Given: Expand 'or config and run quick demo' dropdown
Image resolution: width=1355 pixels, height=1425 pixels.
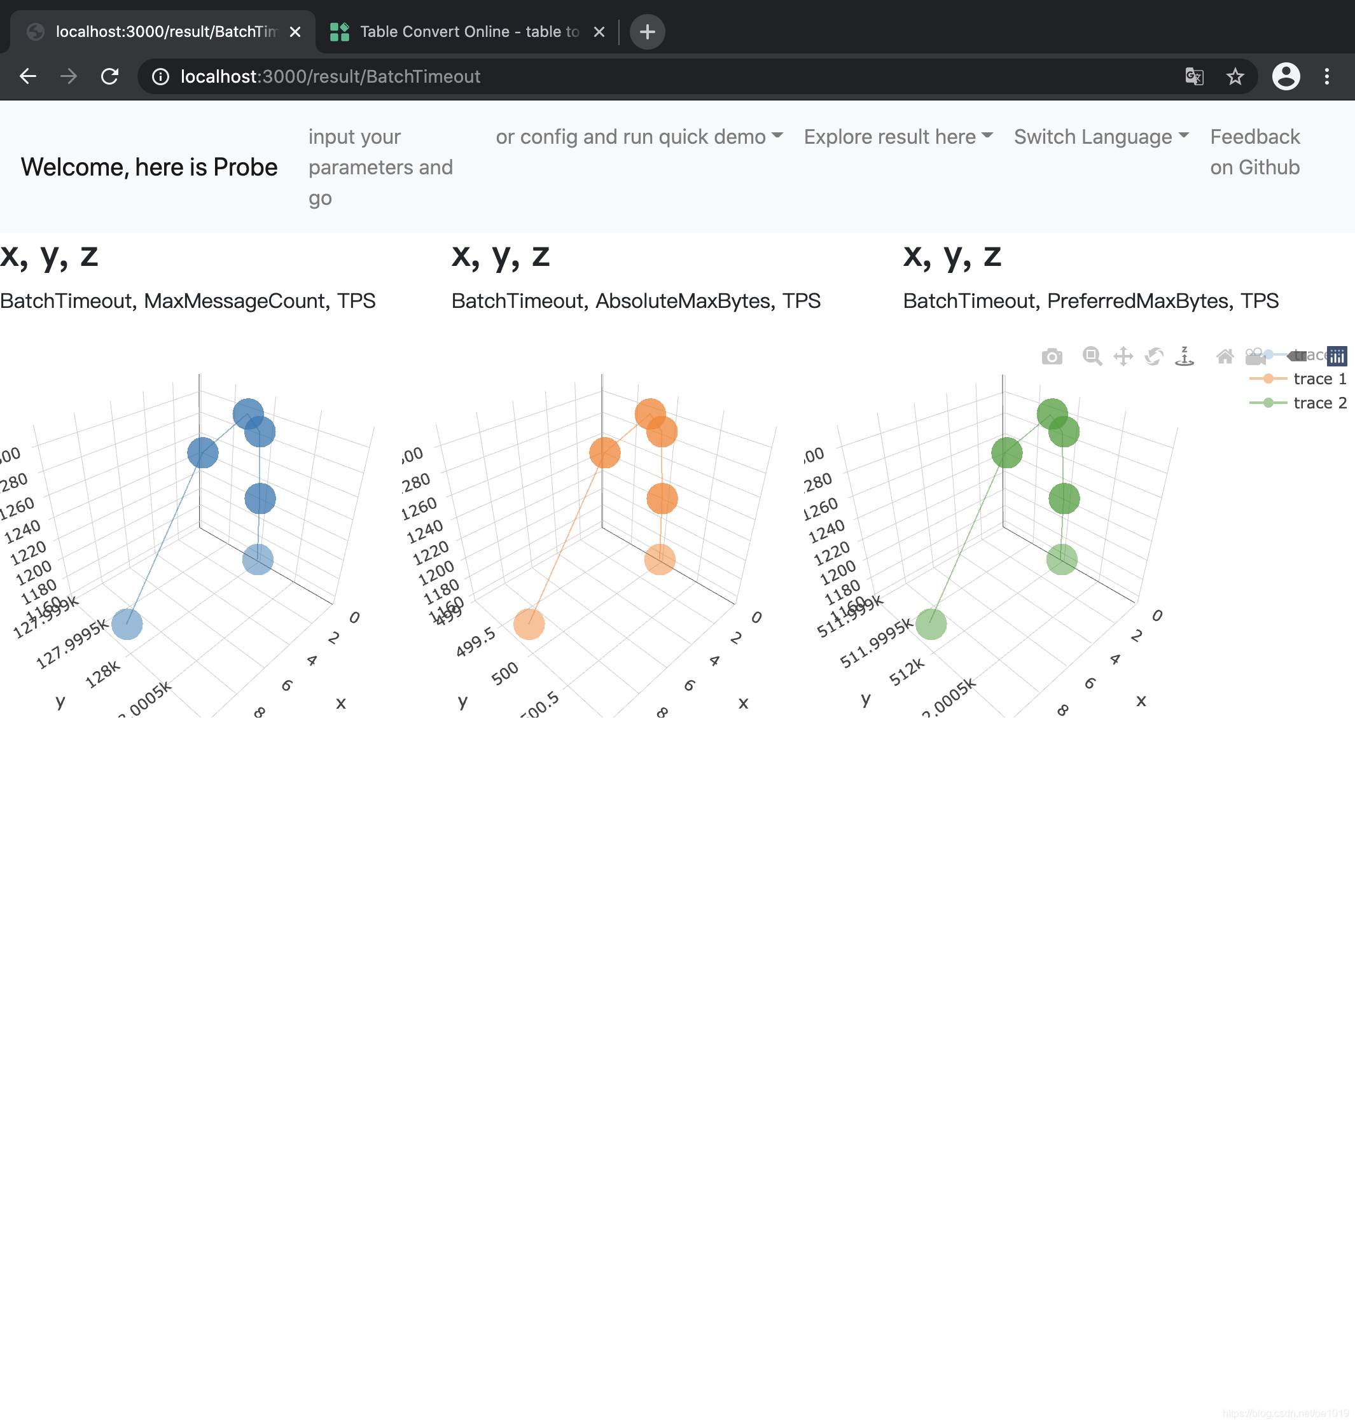Looking at the screenshot, I should (x=639, y=137).
